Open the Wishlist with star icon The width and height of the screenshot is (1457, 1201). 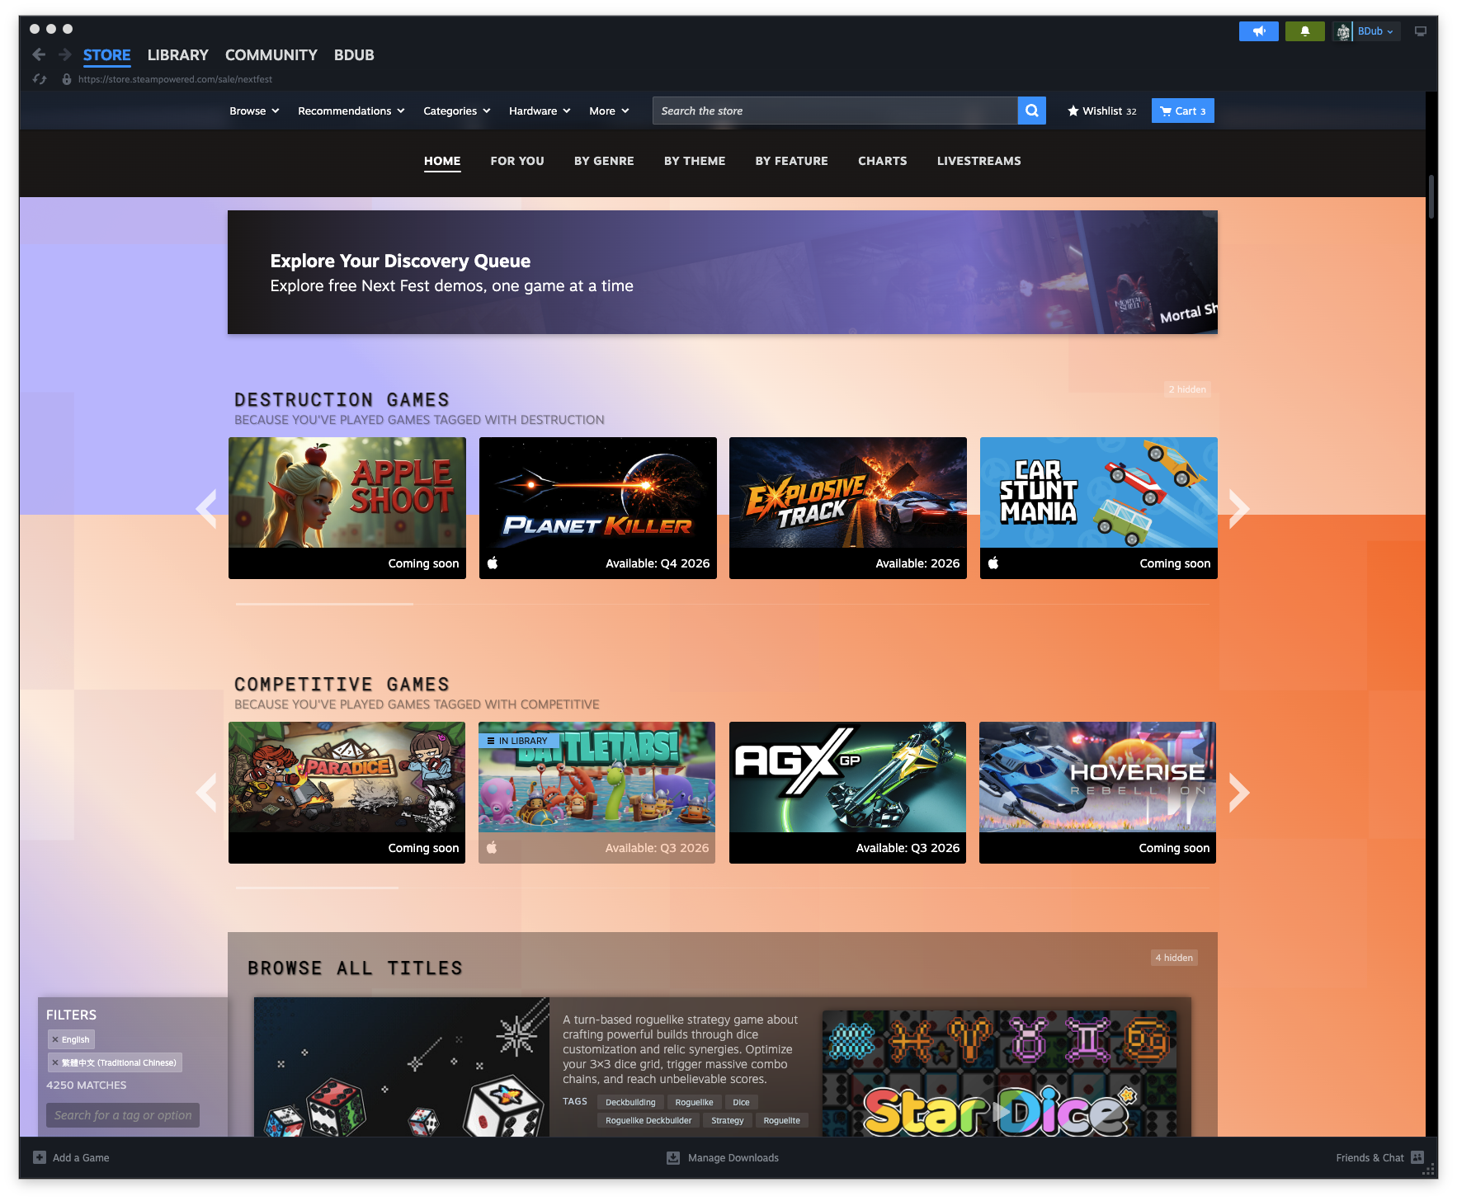[x=1101, y=111]
